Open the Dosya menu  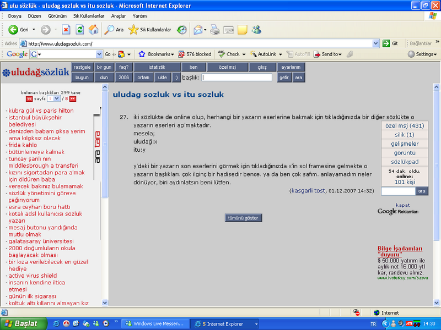coord(15,16)
